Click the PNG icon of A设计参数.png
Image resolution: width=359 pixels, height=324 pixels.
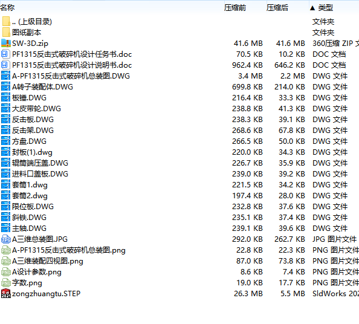[5, 272]
